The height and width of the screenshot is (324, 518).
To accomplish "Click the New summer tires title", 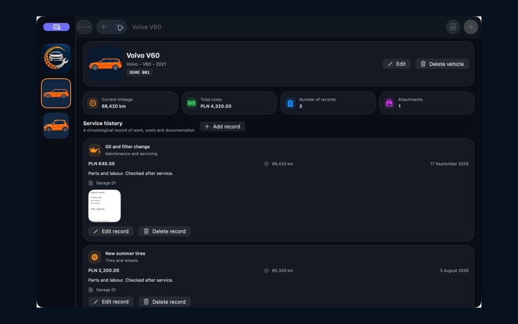I will pyautogui.click(x=125, y=253).
